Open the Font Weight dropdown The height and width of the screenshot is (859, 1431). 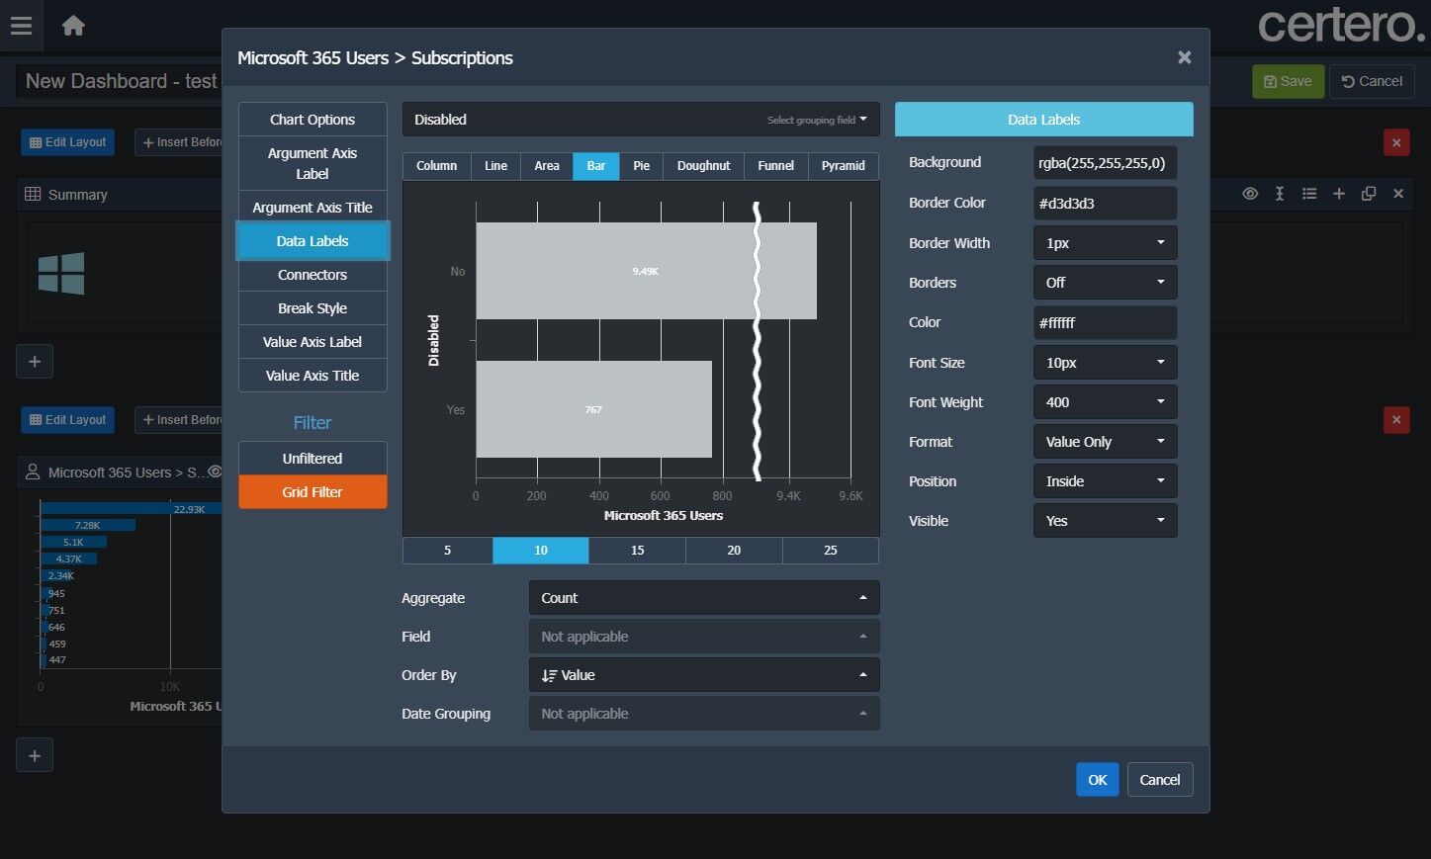[x=1105, y=402]
